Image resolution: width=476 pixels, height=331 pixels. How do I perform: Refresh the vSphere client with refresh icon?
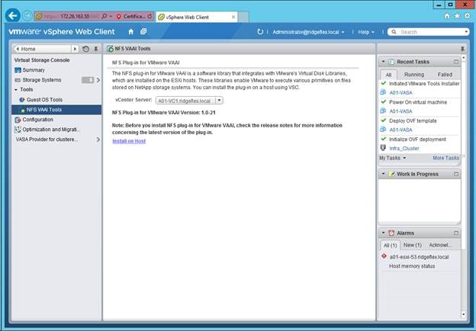(x=260, y=31)
